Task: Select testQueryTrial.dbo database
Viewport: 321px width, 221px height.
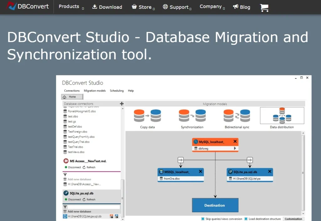Action: pyautogui.click(x=76, y=142)
